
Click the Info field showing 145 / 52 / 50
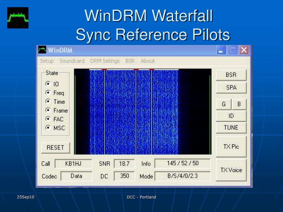click(x=183, y=163)
